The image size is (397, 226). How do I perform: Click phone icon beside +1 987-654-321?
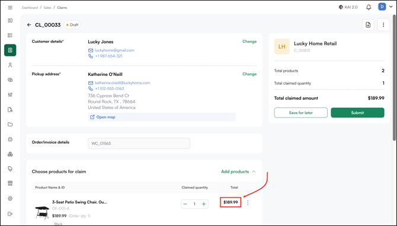click(x=91, y=56)
